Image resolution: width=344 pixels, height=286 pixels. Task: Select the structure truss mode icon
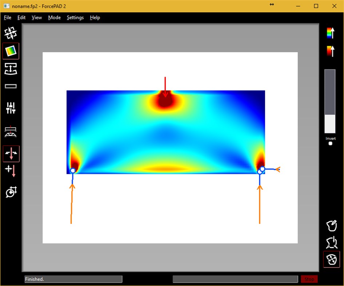(11, 132)
